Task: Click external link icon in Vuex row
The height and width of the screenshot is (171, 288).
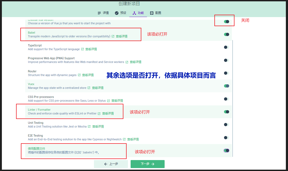Action: (x=89, y=88)
